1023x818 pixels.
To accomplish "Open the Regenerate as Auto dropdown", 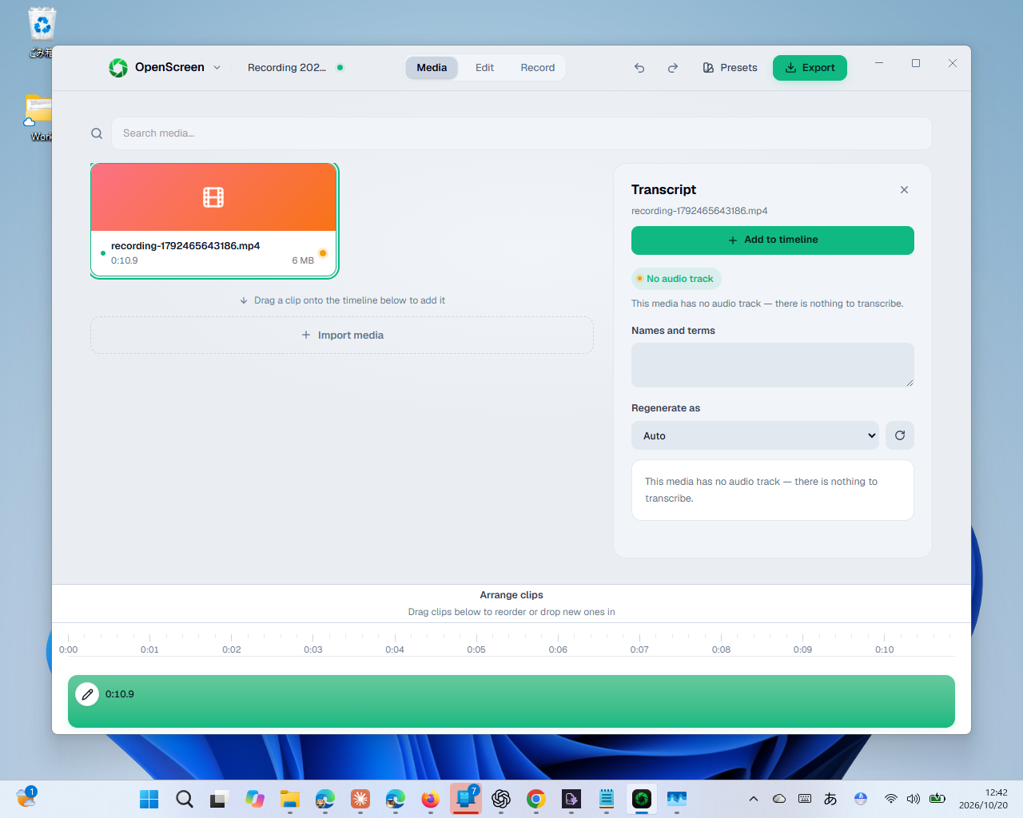I will [755, 436].
